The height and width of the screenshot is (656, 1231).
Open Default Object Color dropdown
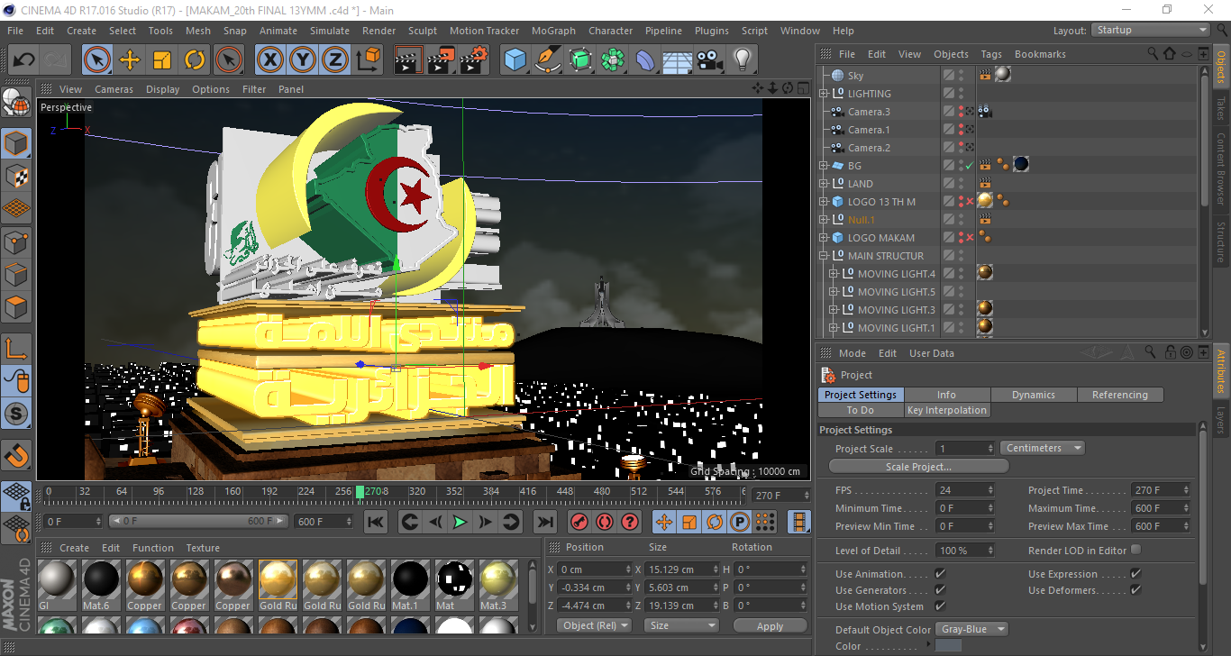point(971,629)
